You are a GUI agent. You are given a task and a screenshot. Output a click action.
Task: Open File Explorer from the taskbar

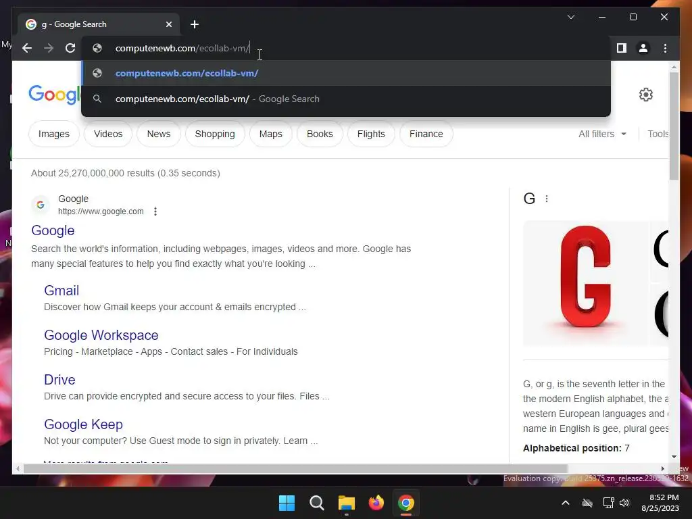tap(347, 503)
